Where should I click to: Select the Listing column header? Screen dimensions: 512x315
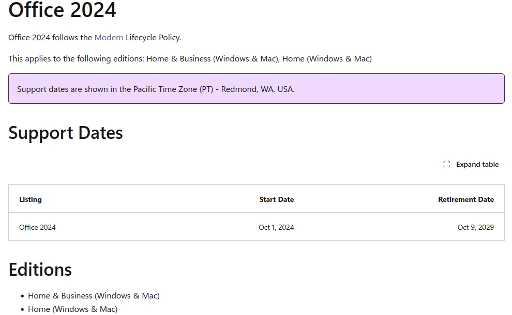point(31,199)
